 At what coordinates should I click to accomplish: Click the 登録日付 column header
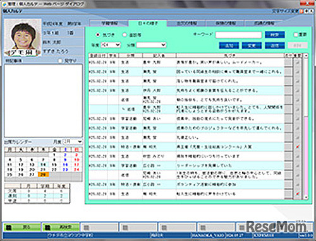(x=98, y=56)
